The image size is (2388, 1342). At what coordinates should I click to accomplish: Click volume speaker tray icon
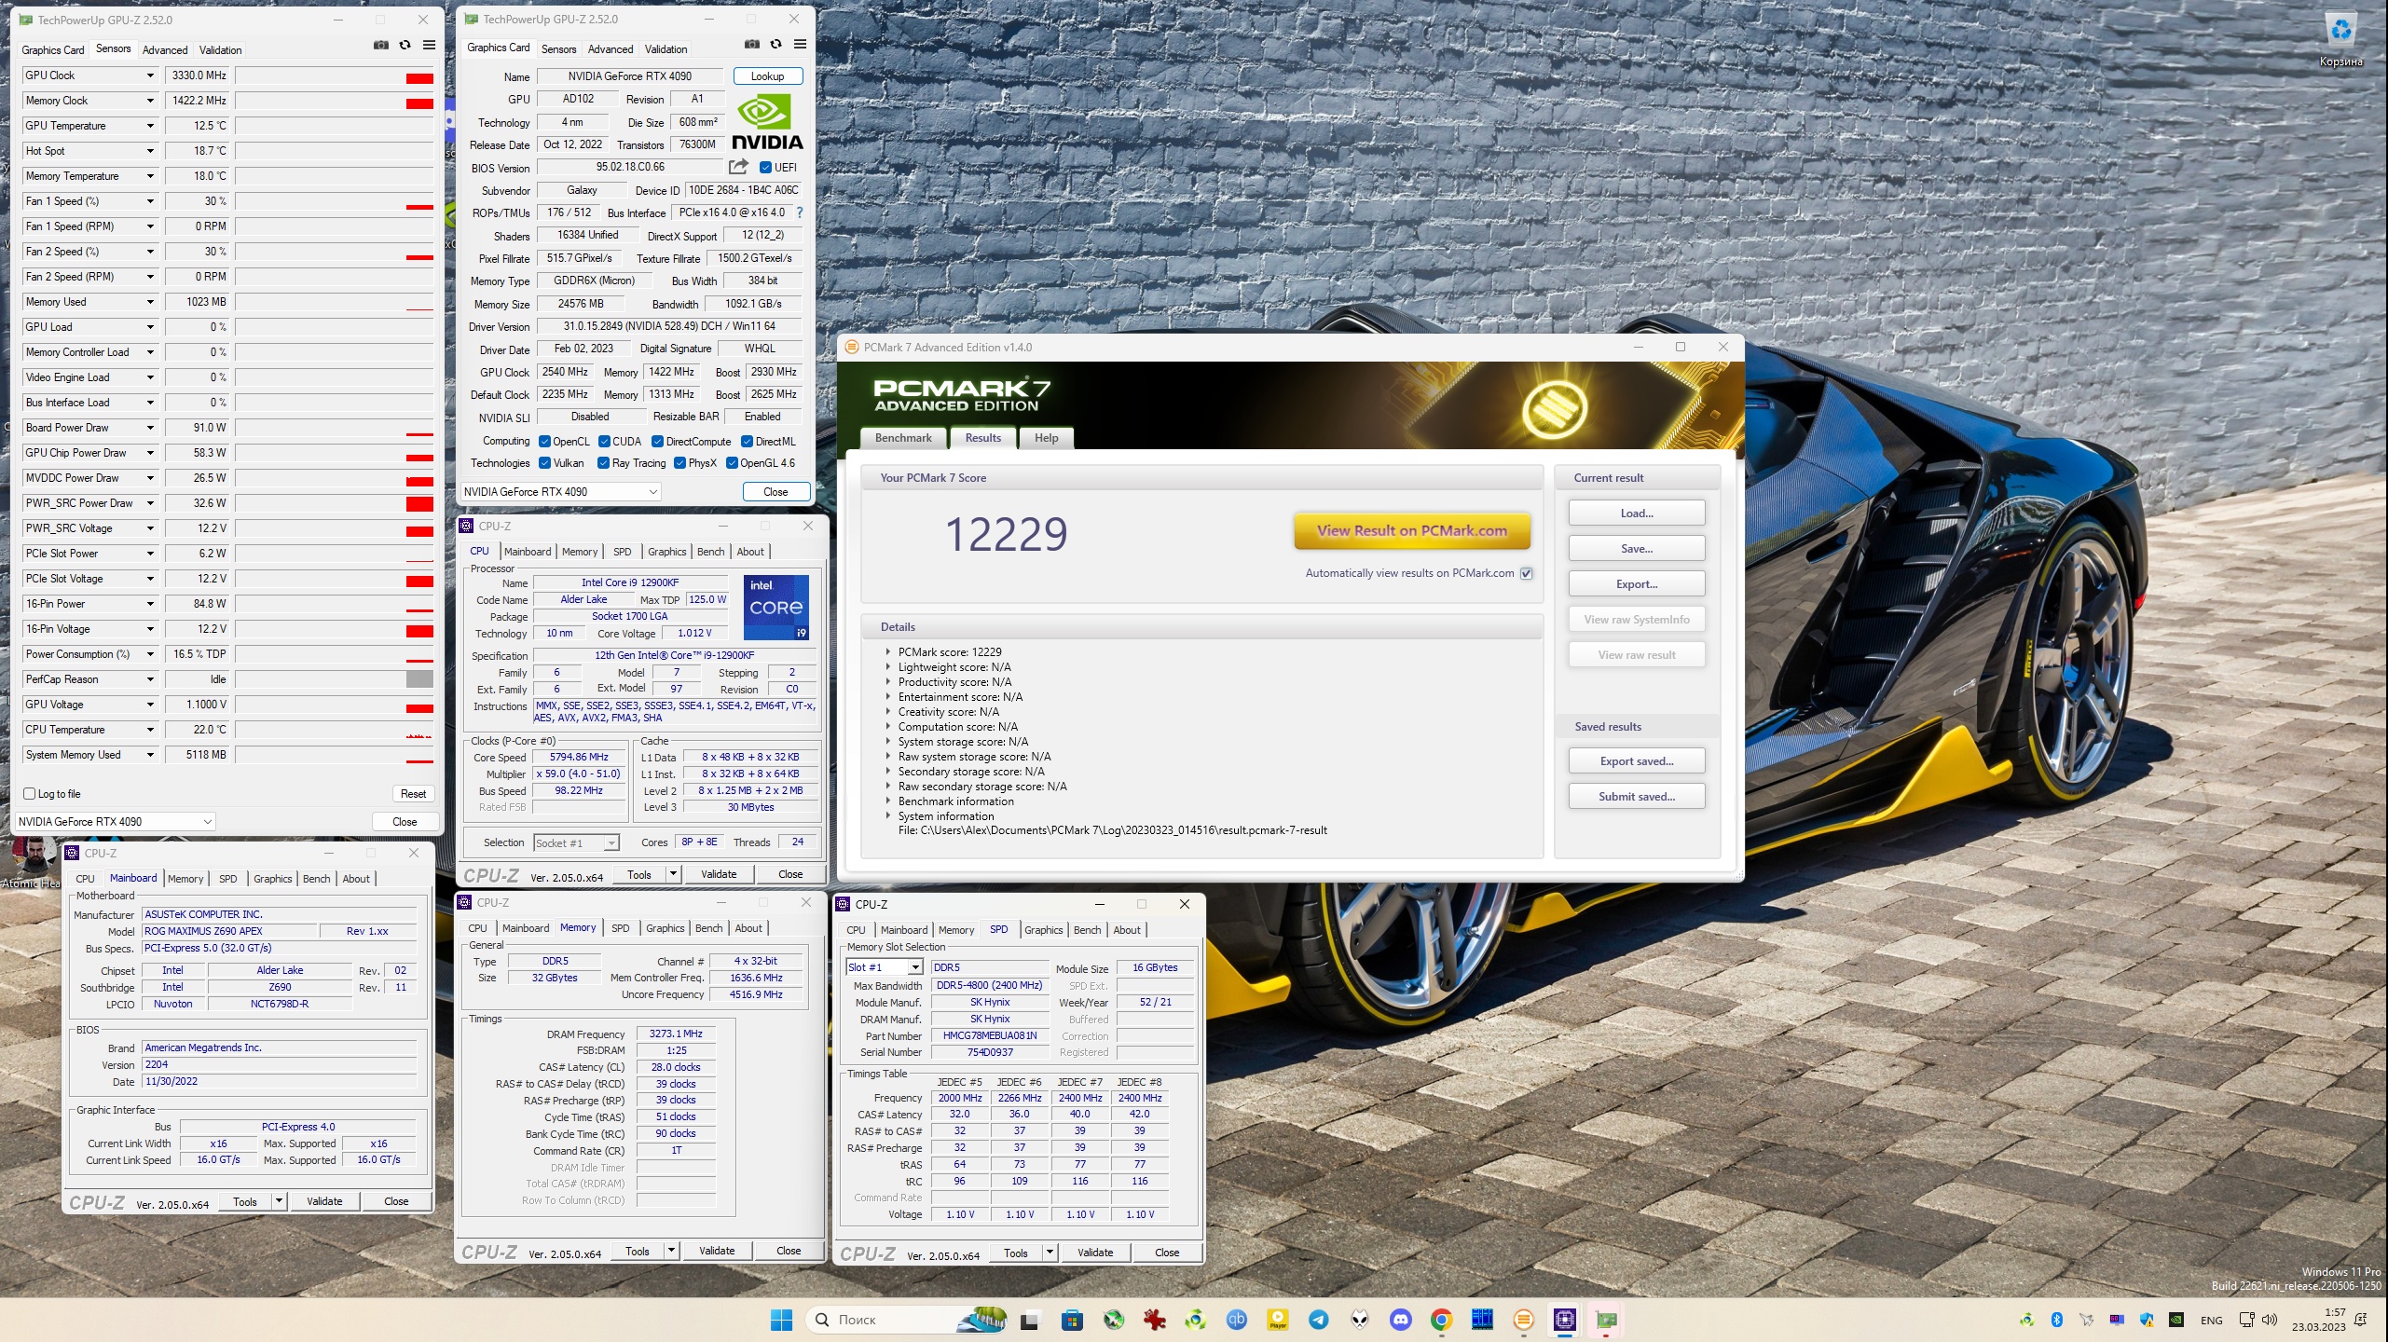(2270, 1320)
